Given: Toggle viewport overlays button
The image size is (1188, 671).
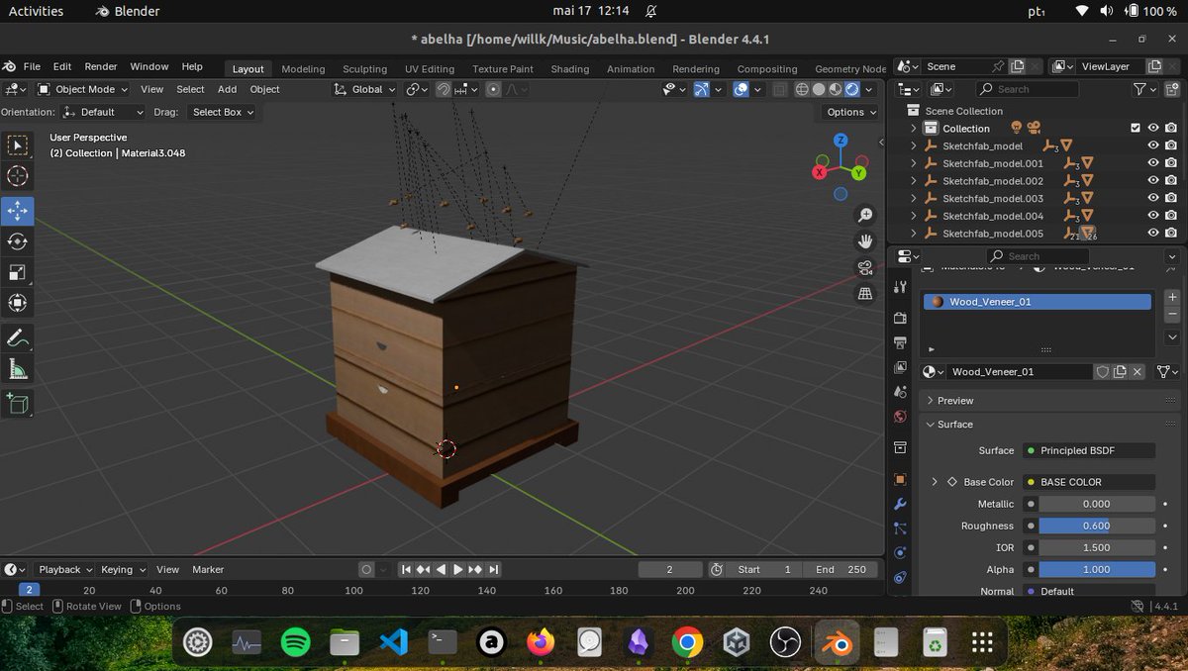Looking at the screenshot, I should 742,89.
